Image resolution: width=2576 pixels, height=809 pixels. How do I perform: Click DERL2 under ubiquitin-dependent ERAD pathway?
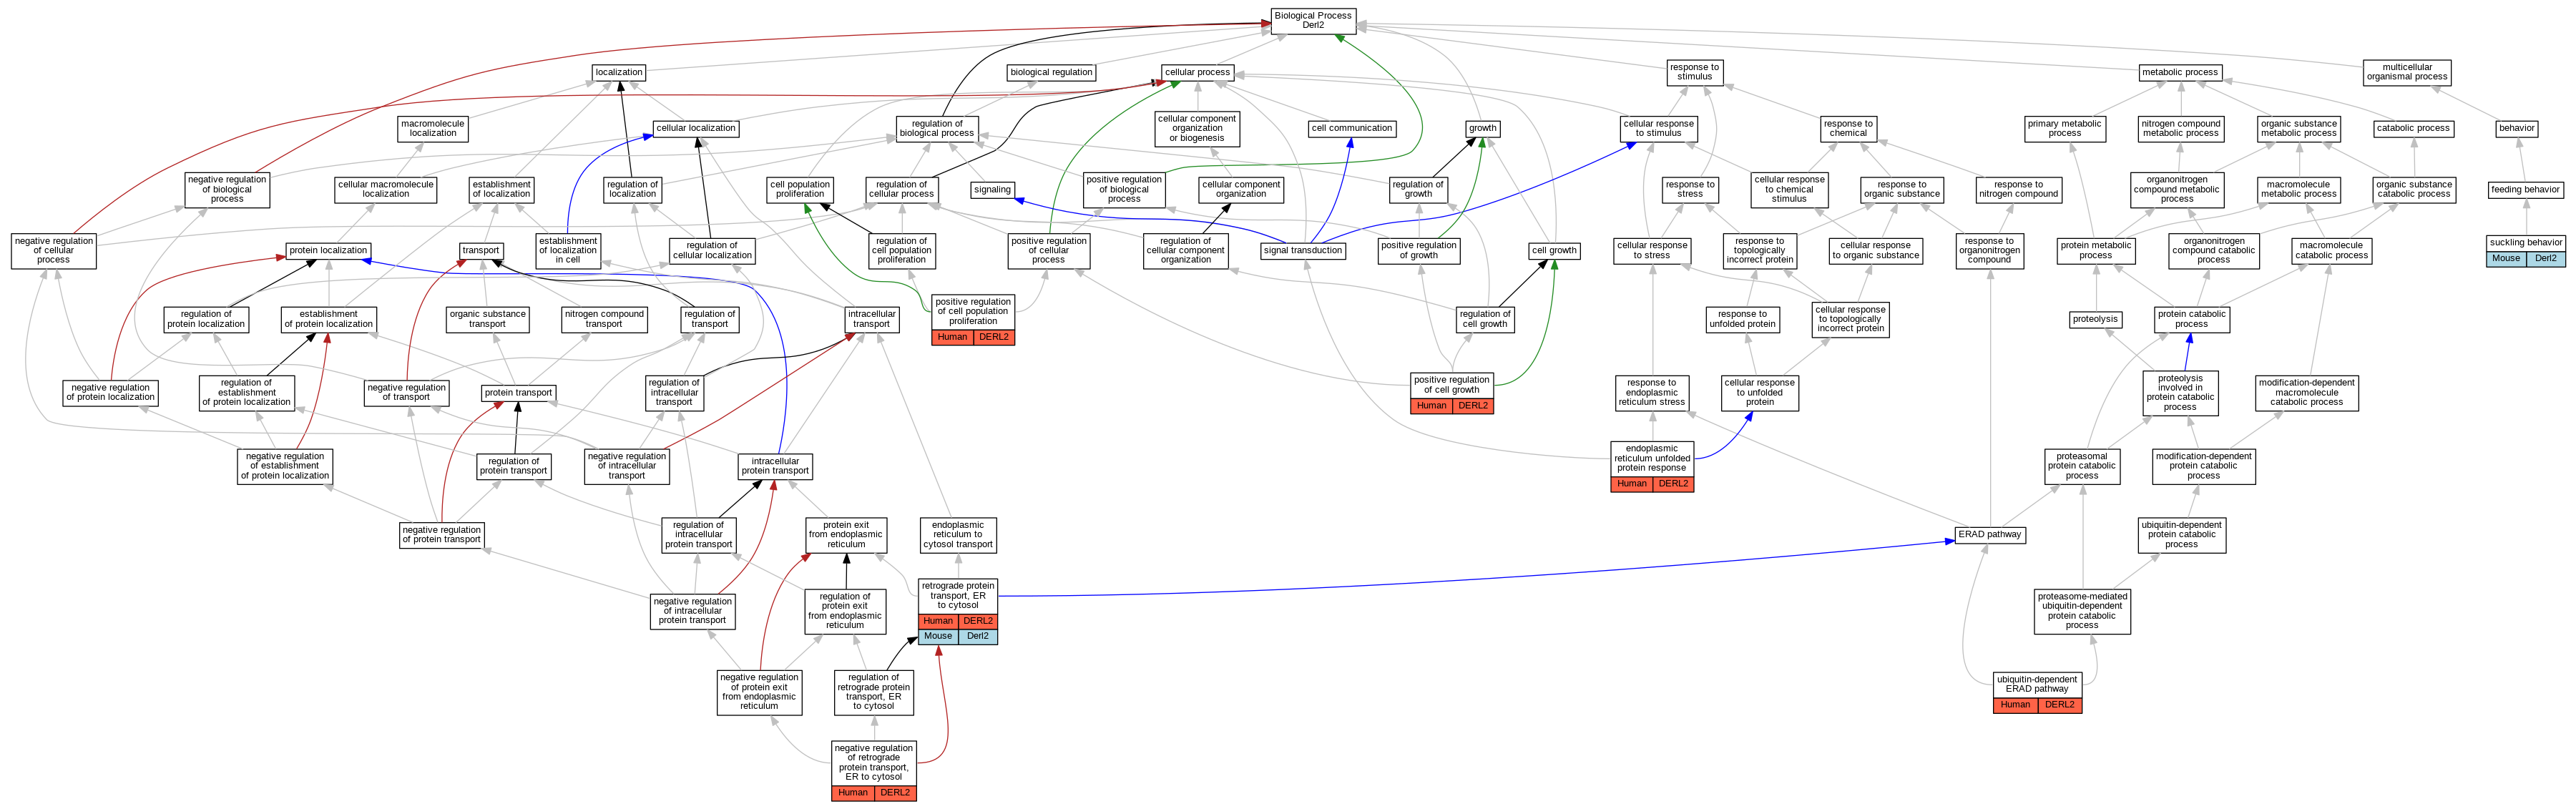[x=2059, y=705]
